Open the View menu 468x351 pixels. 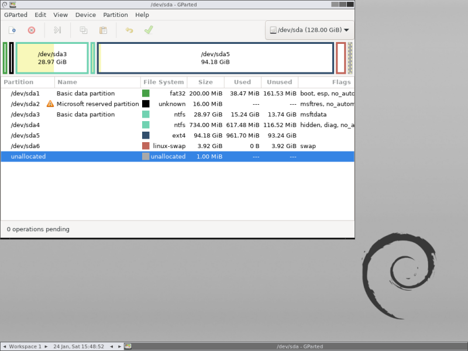click(61, 15)
